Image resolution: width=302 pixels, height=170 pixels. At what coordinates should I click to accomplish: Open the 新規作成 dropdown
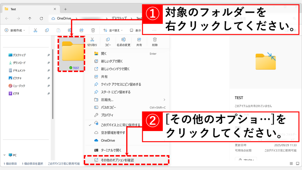15,30
